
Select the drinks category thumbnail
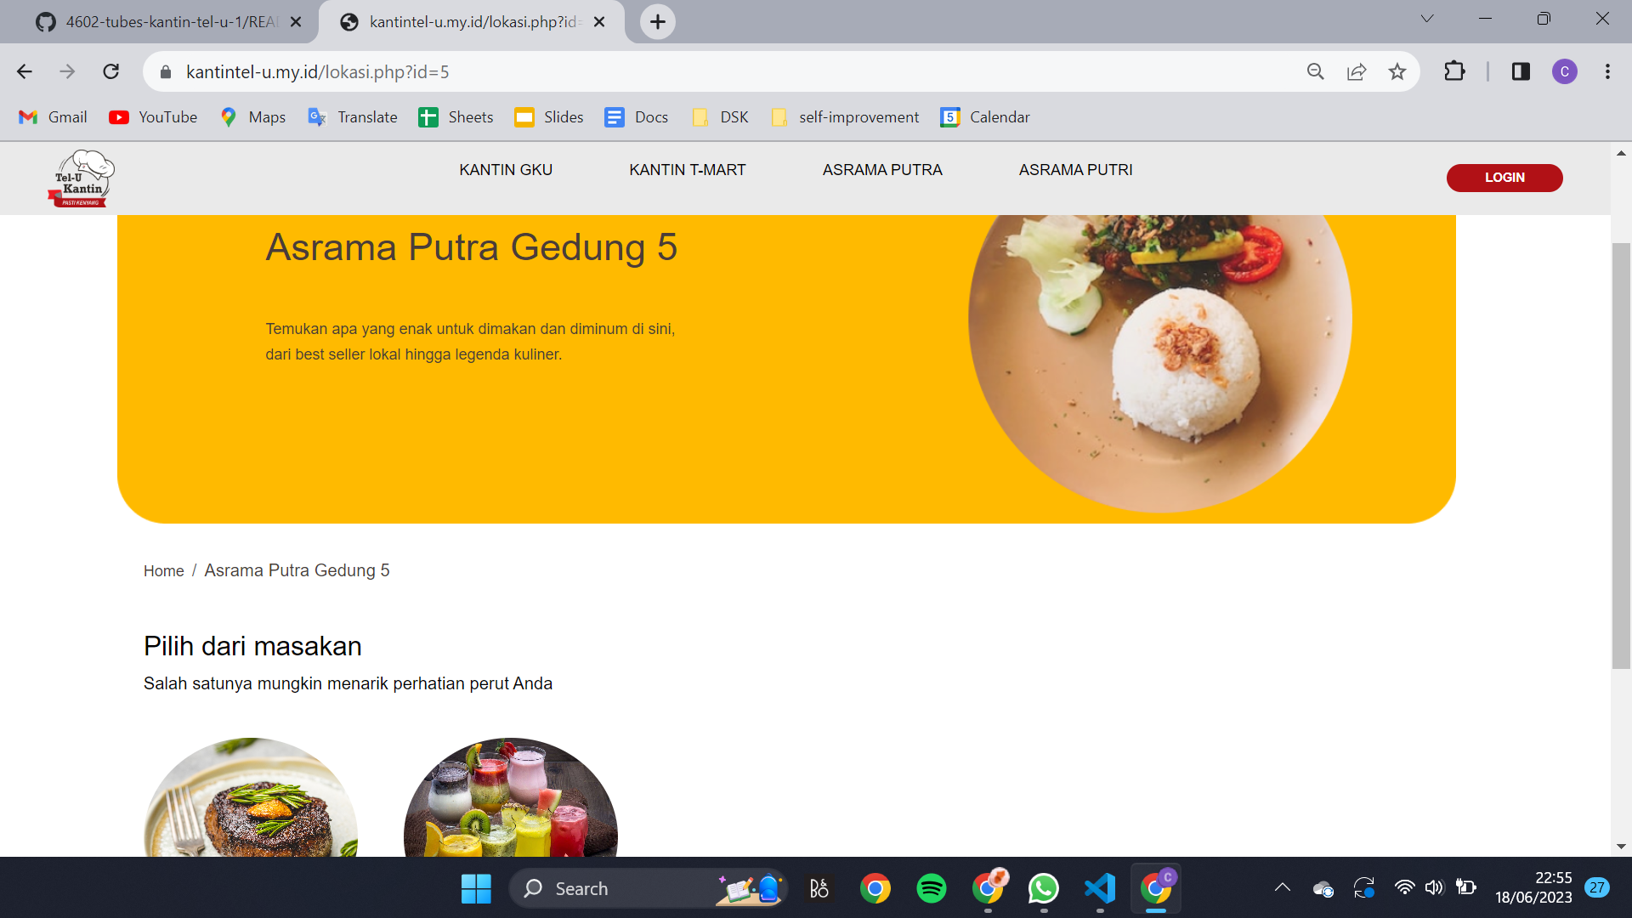tap(511, 797)
